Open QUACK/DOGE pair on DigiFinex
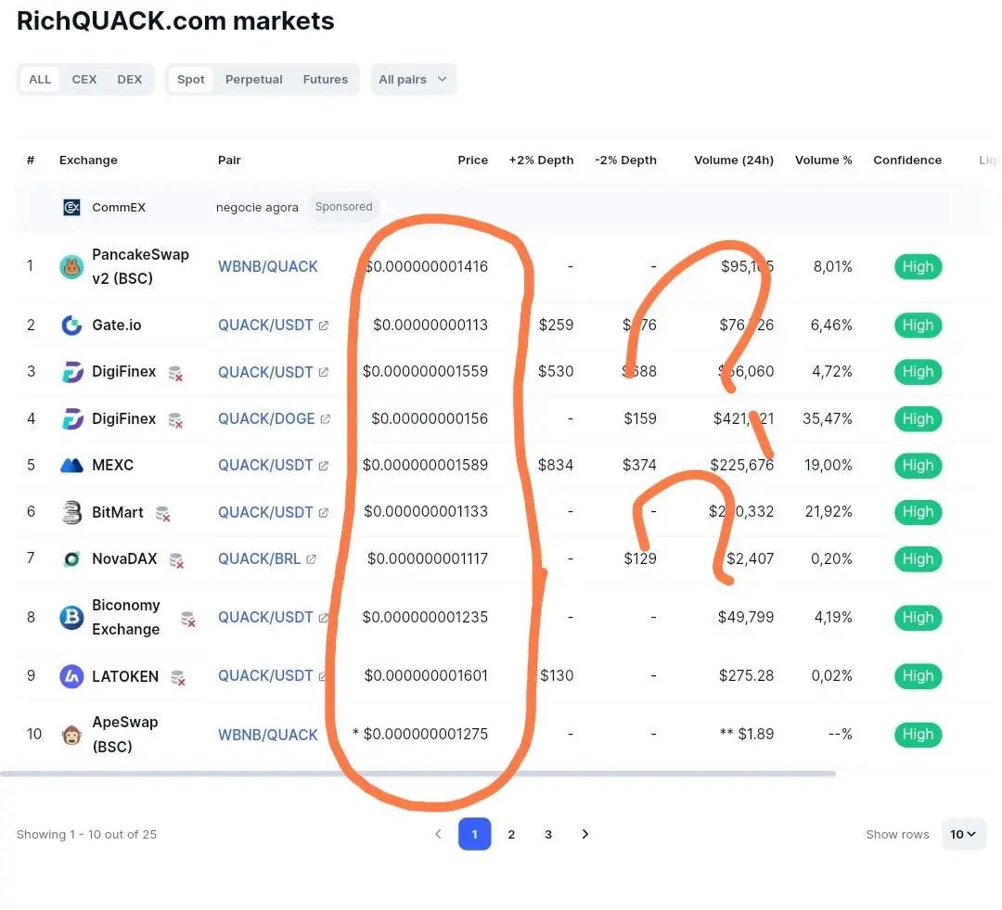The width and height of the screenshot is (1002, 910). (x=266, y=418)
